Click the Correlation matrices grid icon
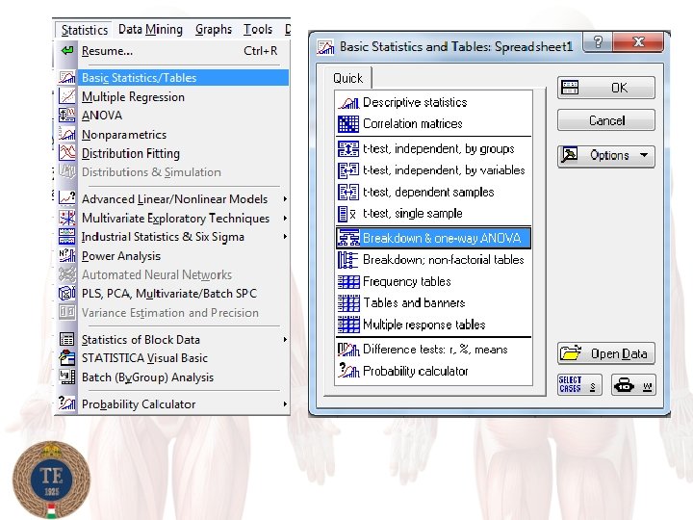This screenshot has height=520, width=693. (348, 124)
